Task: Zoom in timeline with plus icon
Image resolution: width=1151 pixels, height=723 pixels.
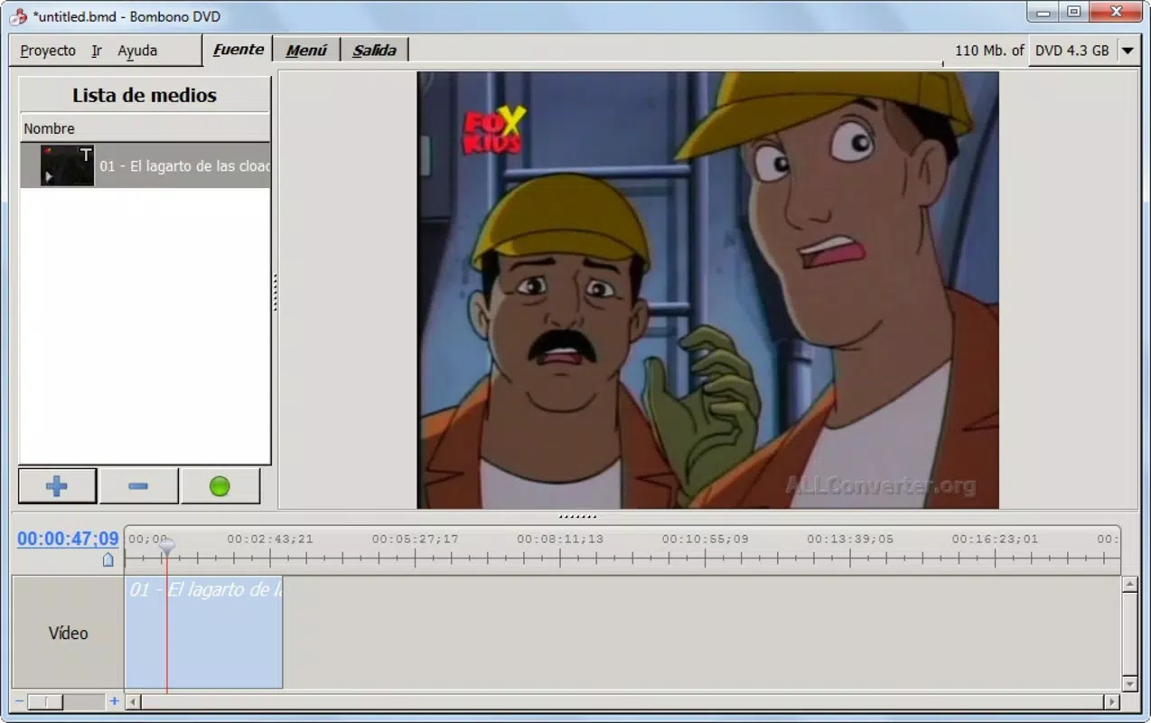Action: point(114,701)
